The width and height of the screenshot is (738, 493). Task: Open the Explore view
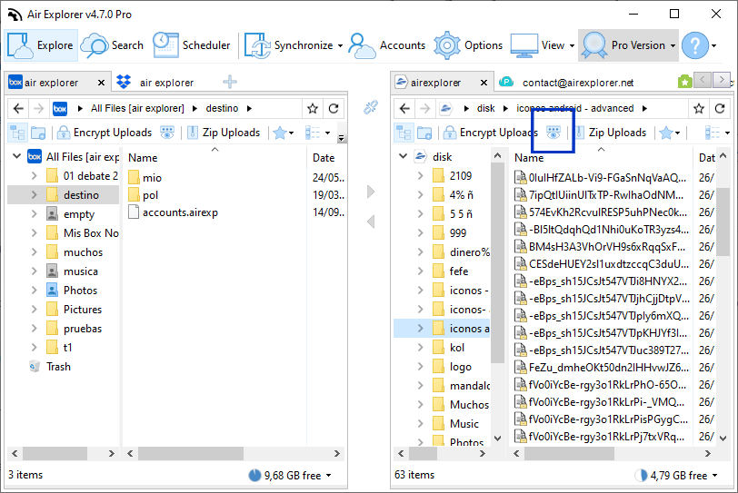pos(41,45)
